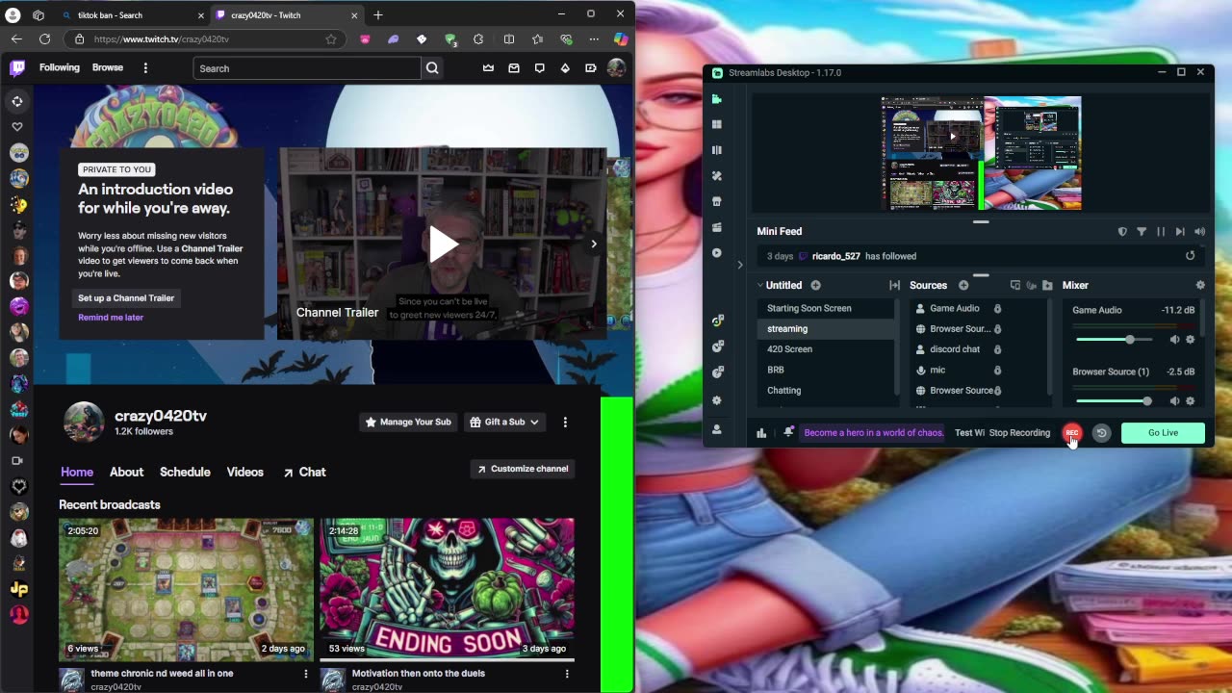The height and width of the screenshot is (693, 1232).
Task: Stop recording with the red REC button
Action: coord(1071,433)
